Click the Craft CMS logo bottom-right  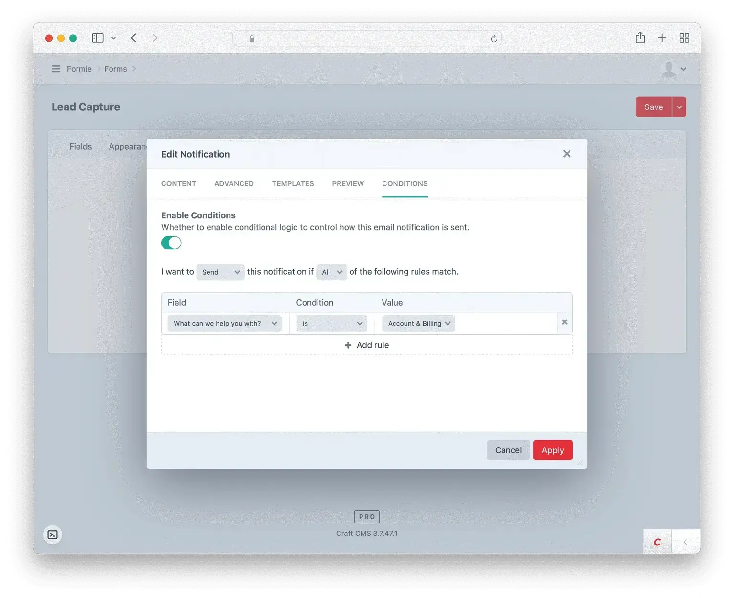[x=657, y=541]
